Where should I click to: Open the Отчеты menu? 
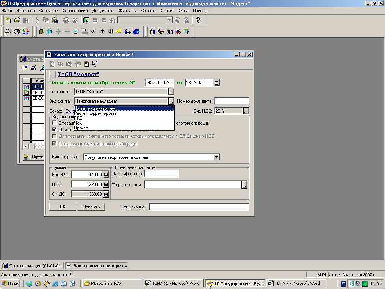pos(149,11)
